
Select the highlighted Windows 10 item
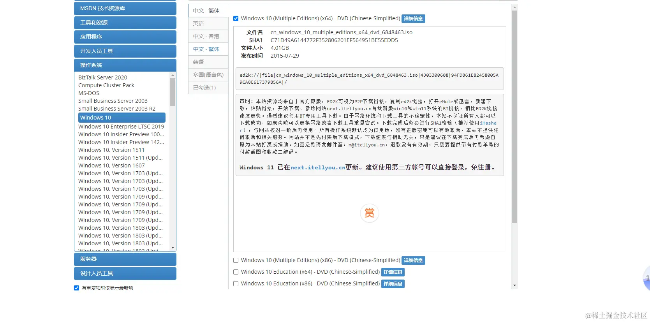pos(122,118)
